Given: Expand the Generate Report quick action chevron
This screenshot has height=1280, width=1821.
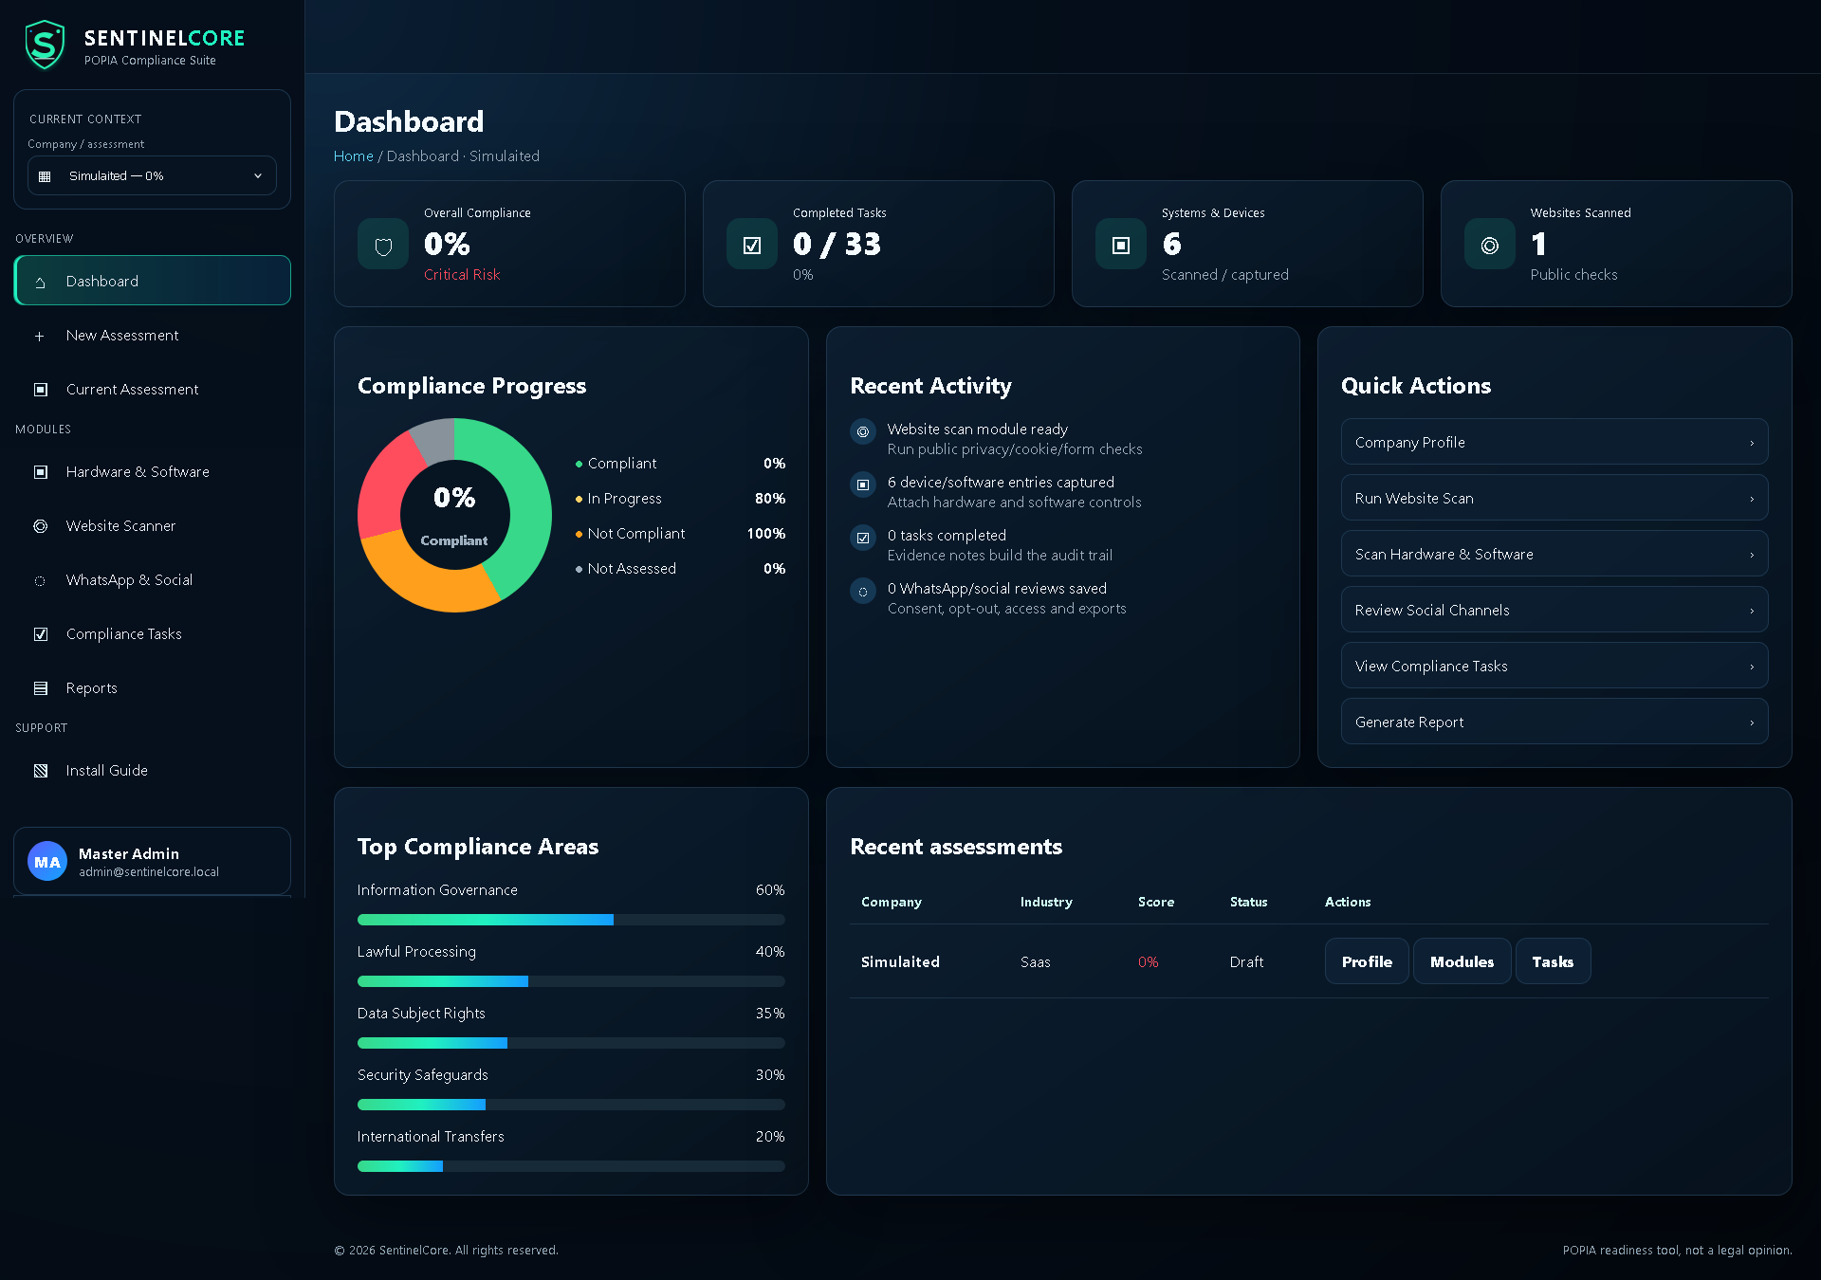Looking at the screenshot, I should [1752, 722].
